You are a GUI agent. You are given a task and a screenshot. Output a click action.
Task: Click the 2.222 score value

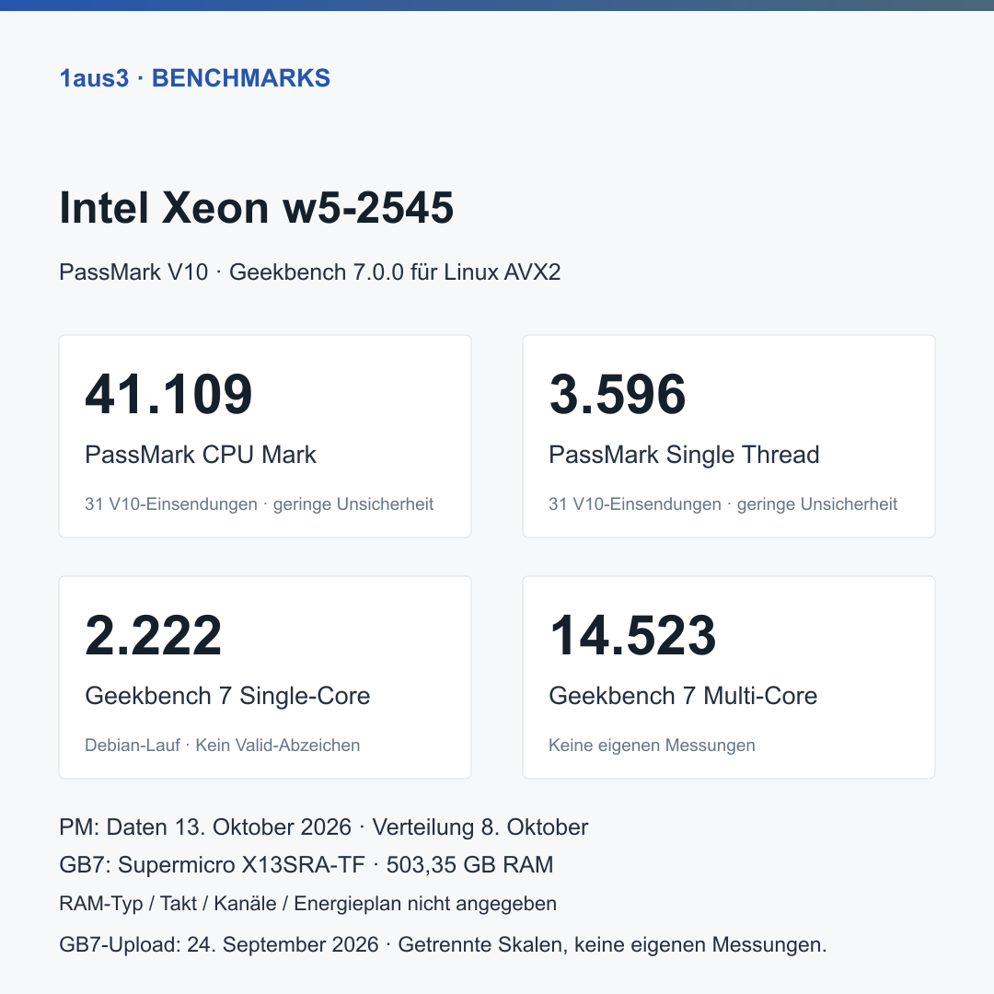tap(154, 635)
